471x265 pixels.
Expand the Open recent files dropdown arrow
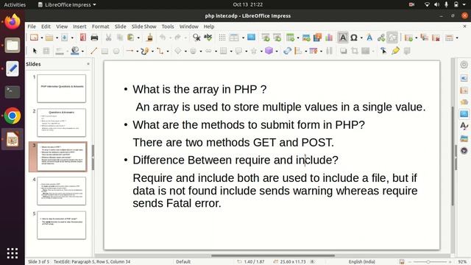[57, 38]
